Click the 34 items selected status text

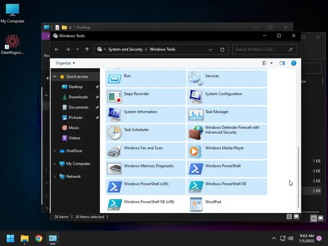click(90, 217)
